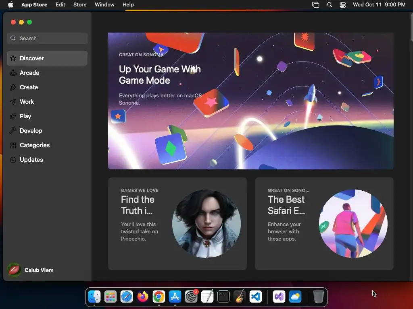
Task: Go to the Play section
Action: coord(47,116)
